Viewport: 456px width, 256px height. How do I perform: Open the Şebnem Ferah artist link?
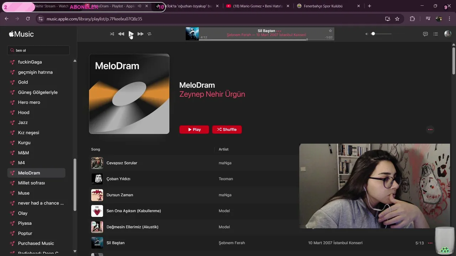[x=232, y=243]
